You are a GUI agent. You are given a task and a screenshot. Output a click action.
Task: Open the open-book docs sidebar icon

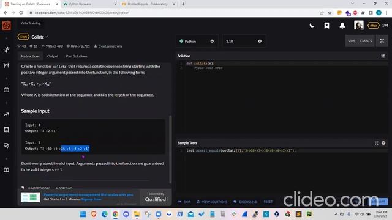point(6,170)
